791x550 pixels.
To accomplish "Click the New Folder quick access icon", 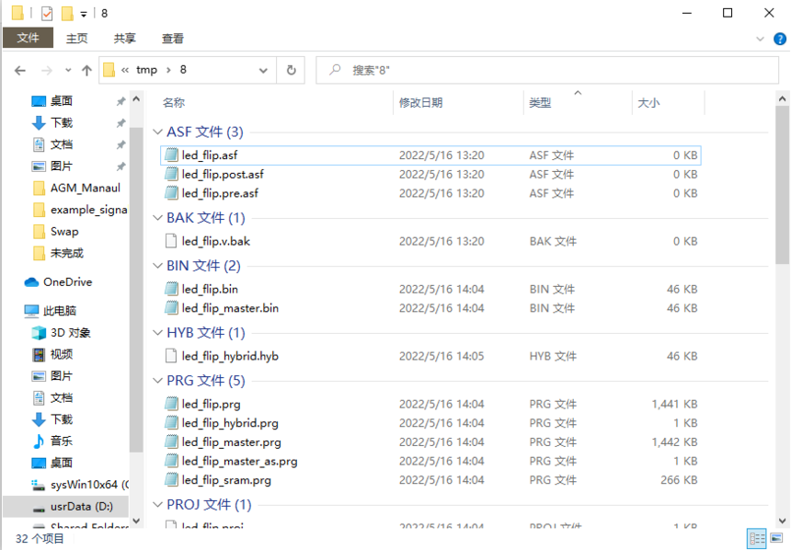I will pos(67,13).
